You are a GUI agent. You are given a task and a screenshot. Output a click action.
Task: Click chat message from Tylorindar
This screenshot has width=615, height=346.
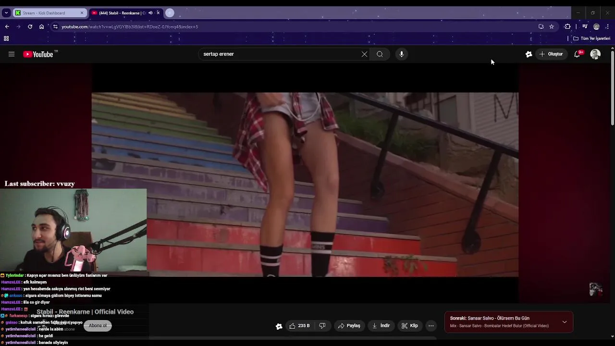point(54,275)
